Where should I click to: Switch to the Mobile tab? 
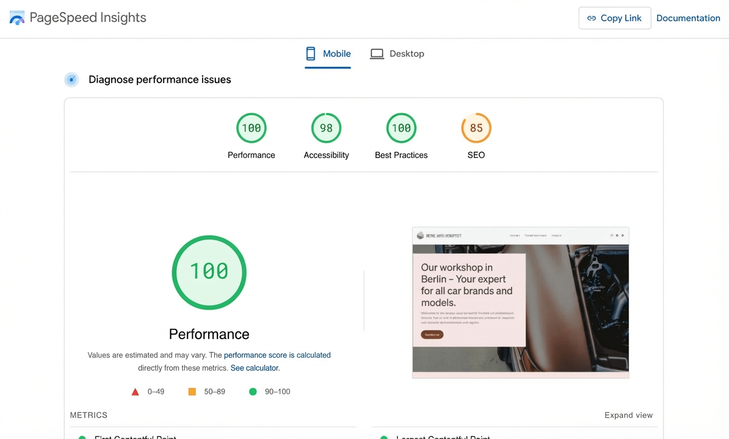click(328, 53)
